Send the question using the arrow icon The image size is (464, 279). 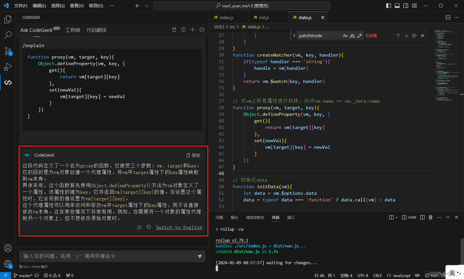tap(200, 256)
